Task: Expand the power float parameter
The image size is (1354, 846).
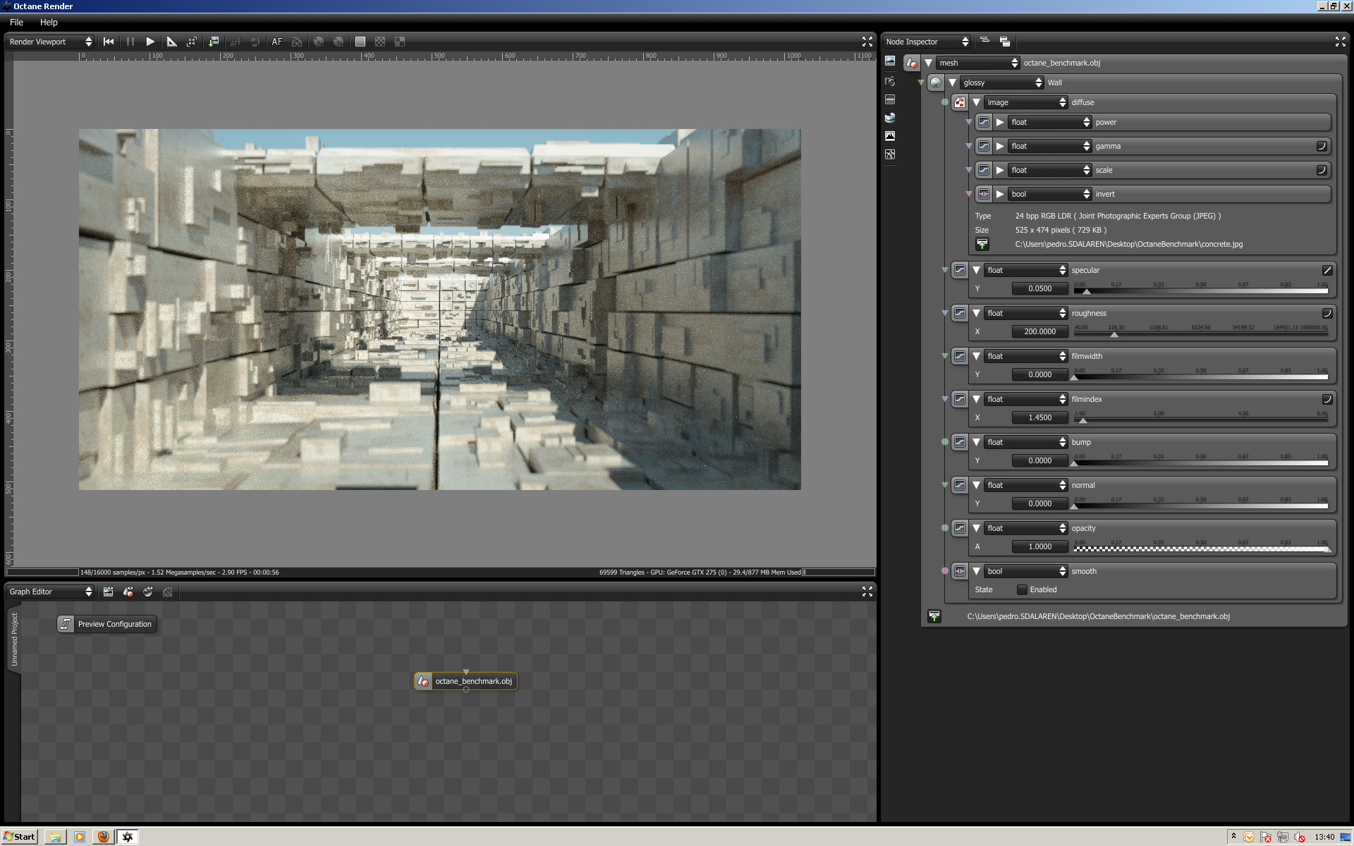Action: tap(1000, 122)
